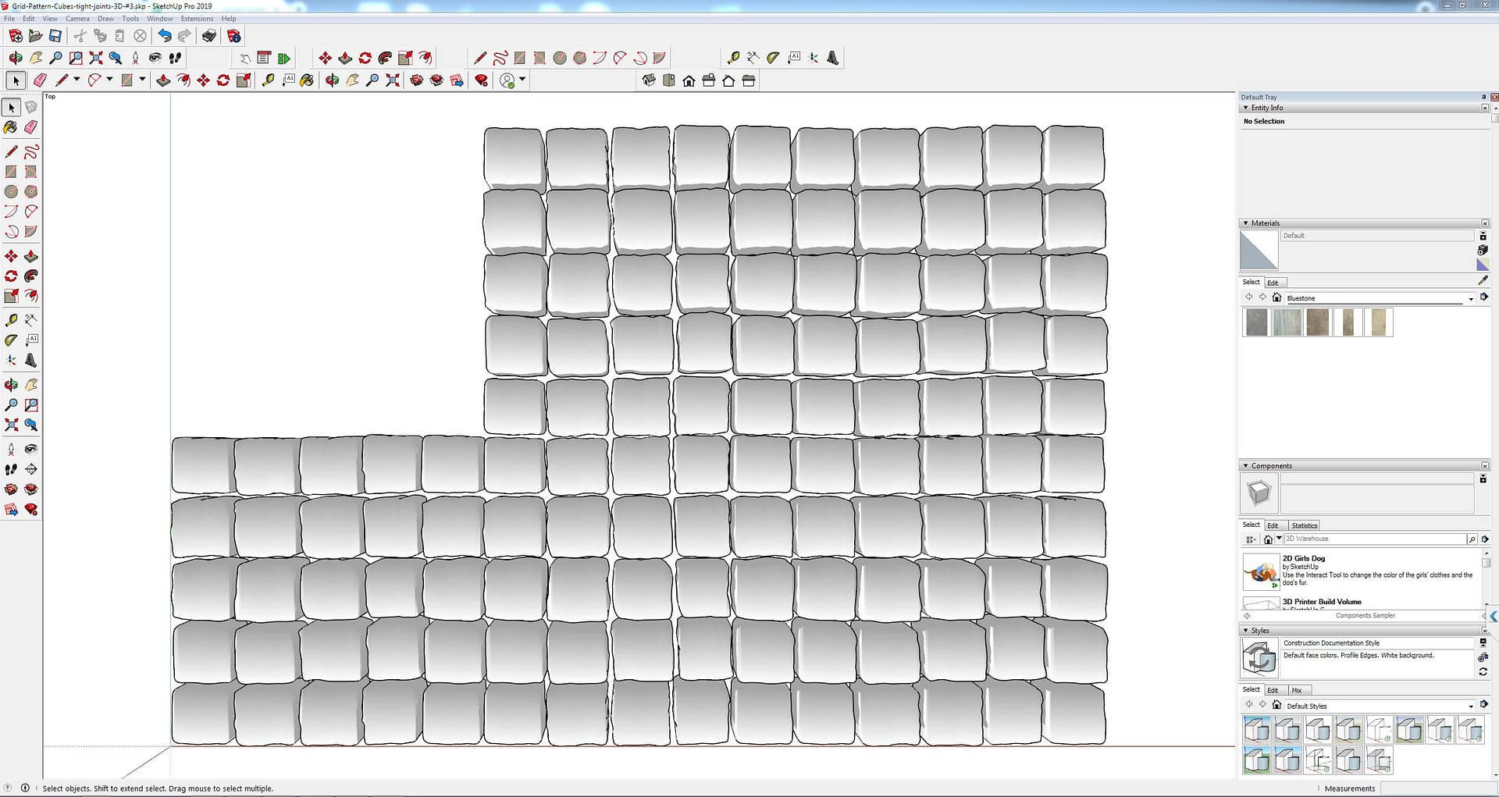Open the Default Styles collection dropdown
This screenshot has height=797, width=1499.
[1471, 706]
